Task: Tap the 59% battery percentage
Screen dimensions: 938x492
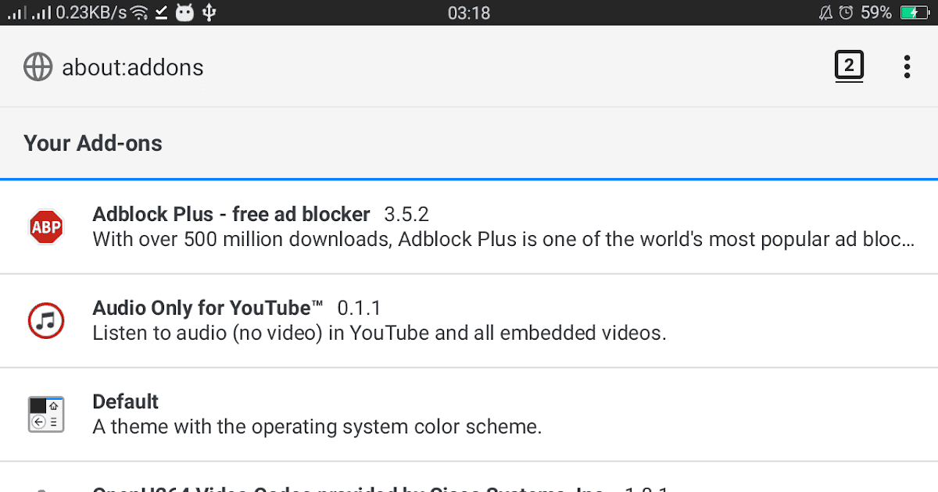Action: (875, 12)
